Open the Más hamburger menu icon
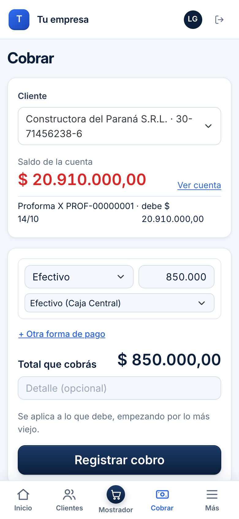Screen dimensions: 239x519 [212, 494]
